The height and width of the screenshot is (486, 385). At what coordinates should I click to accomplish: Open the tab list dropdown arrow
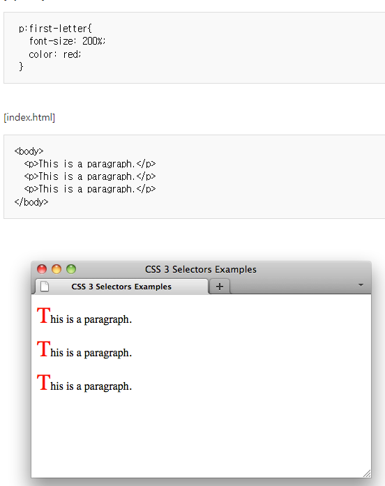[361, 285]
